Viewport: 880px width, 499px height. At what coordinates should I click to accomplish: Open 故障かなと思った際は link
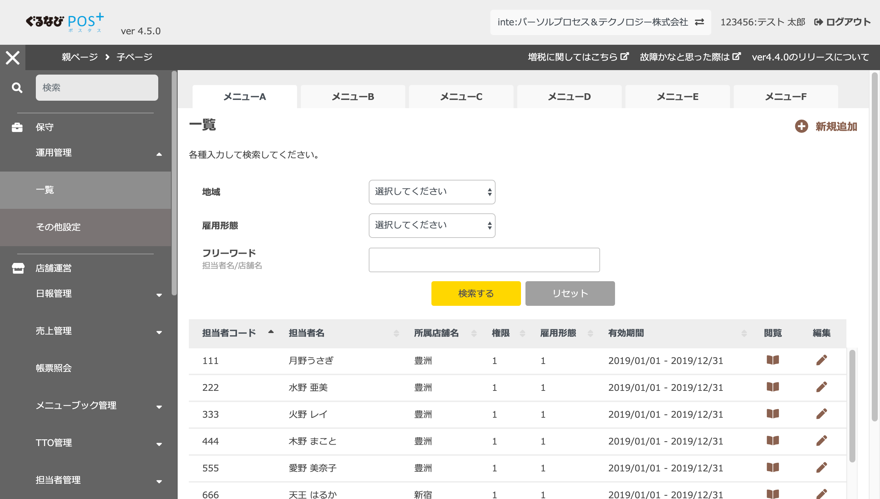tap(690, 57)
